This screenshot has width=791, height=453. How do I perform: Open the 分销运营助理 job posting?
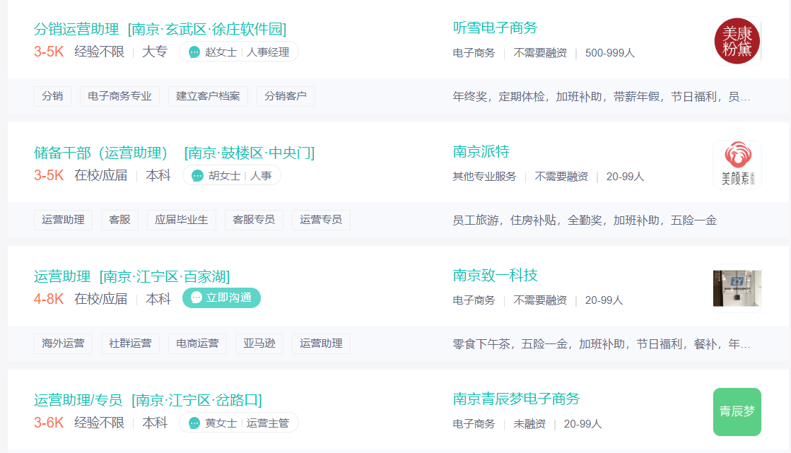(78, 29)
